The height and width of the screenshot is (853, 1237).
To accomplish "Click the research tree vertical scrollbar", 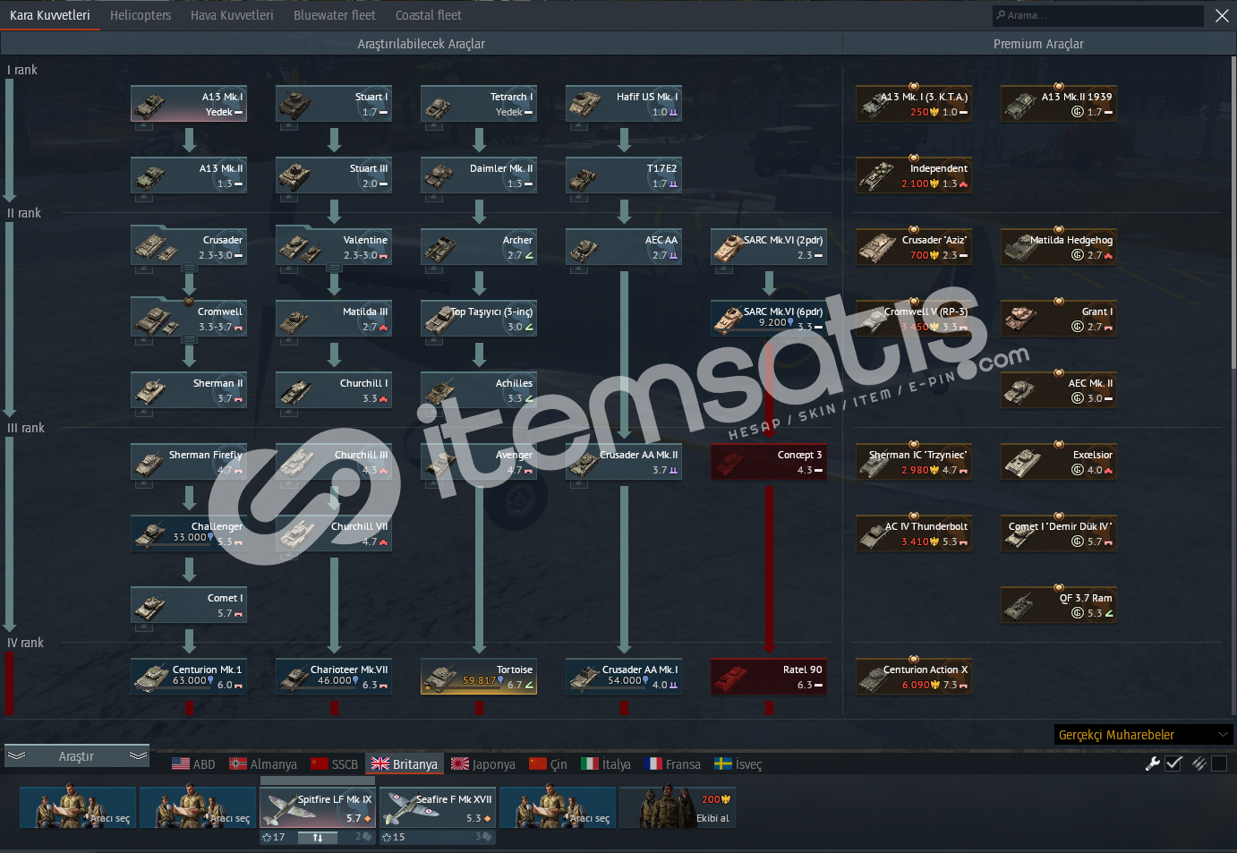I will click(1233, 213).
